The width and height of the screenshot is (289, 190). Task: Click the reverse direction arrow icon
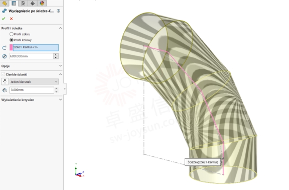[x=5, y=81]
